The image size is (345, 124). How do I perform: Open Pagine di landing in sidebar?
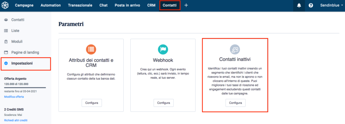click(25, 52)
